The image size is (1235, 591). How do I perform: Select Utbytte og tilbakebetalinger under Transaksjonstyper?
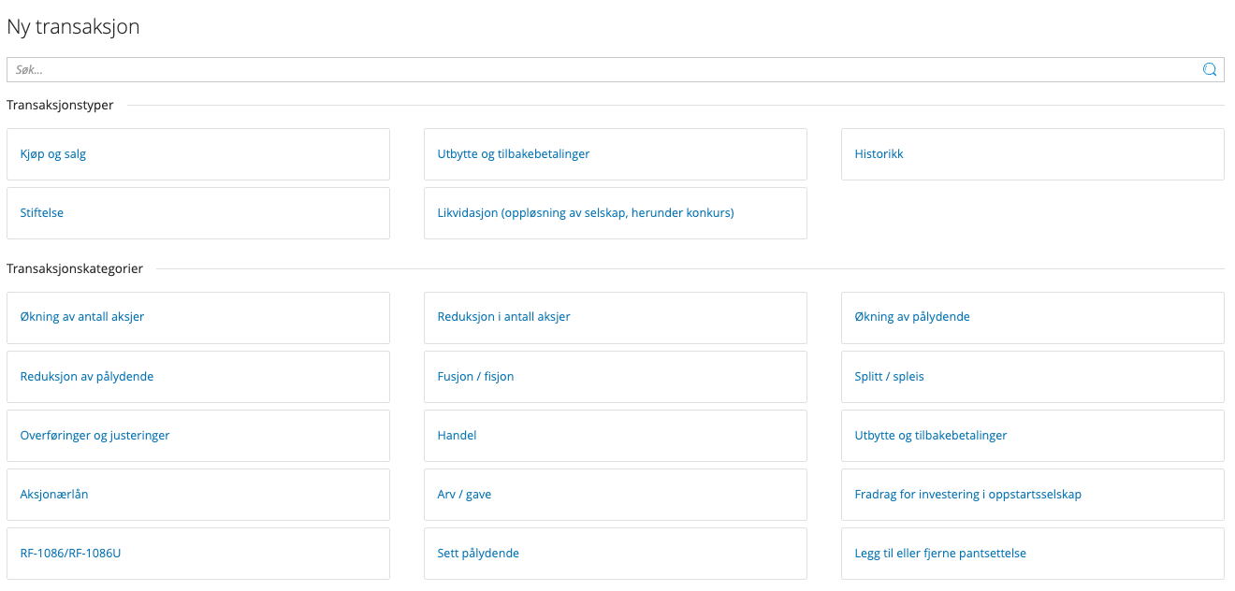pyautogui.click(x=615, y=154)
